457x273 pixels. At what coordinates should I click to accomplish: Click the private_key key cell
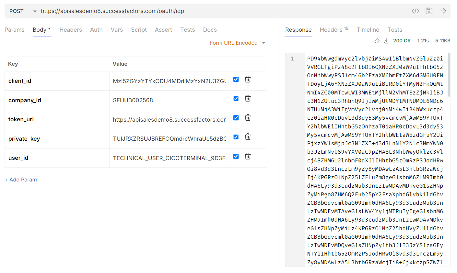click(x=57, y=139)
